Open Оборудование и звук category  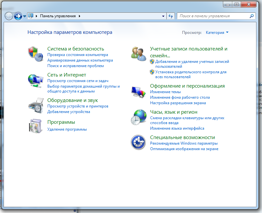72,100
